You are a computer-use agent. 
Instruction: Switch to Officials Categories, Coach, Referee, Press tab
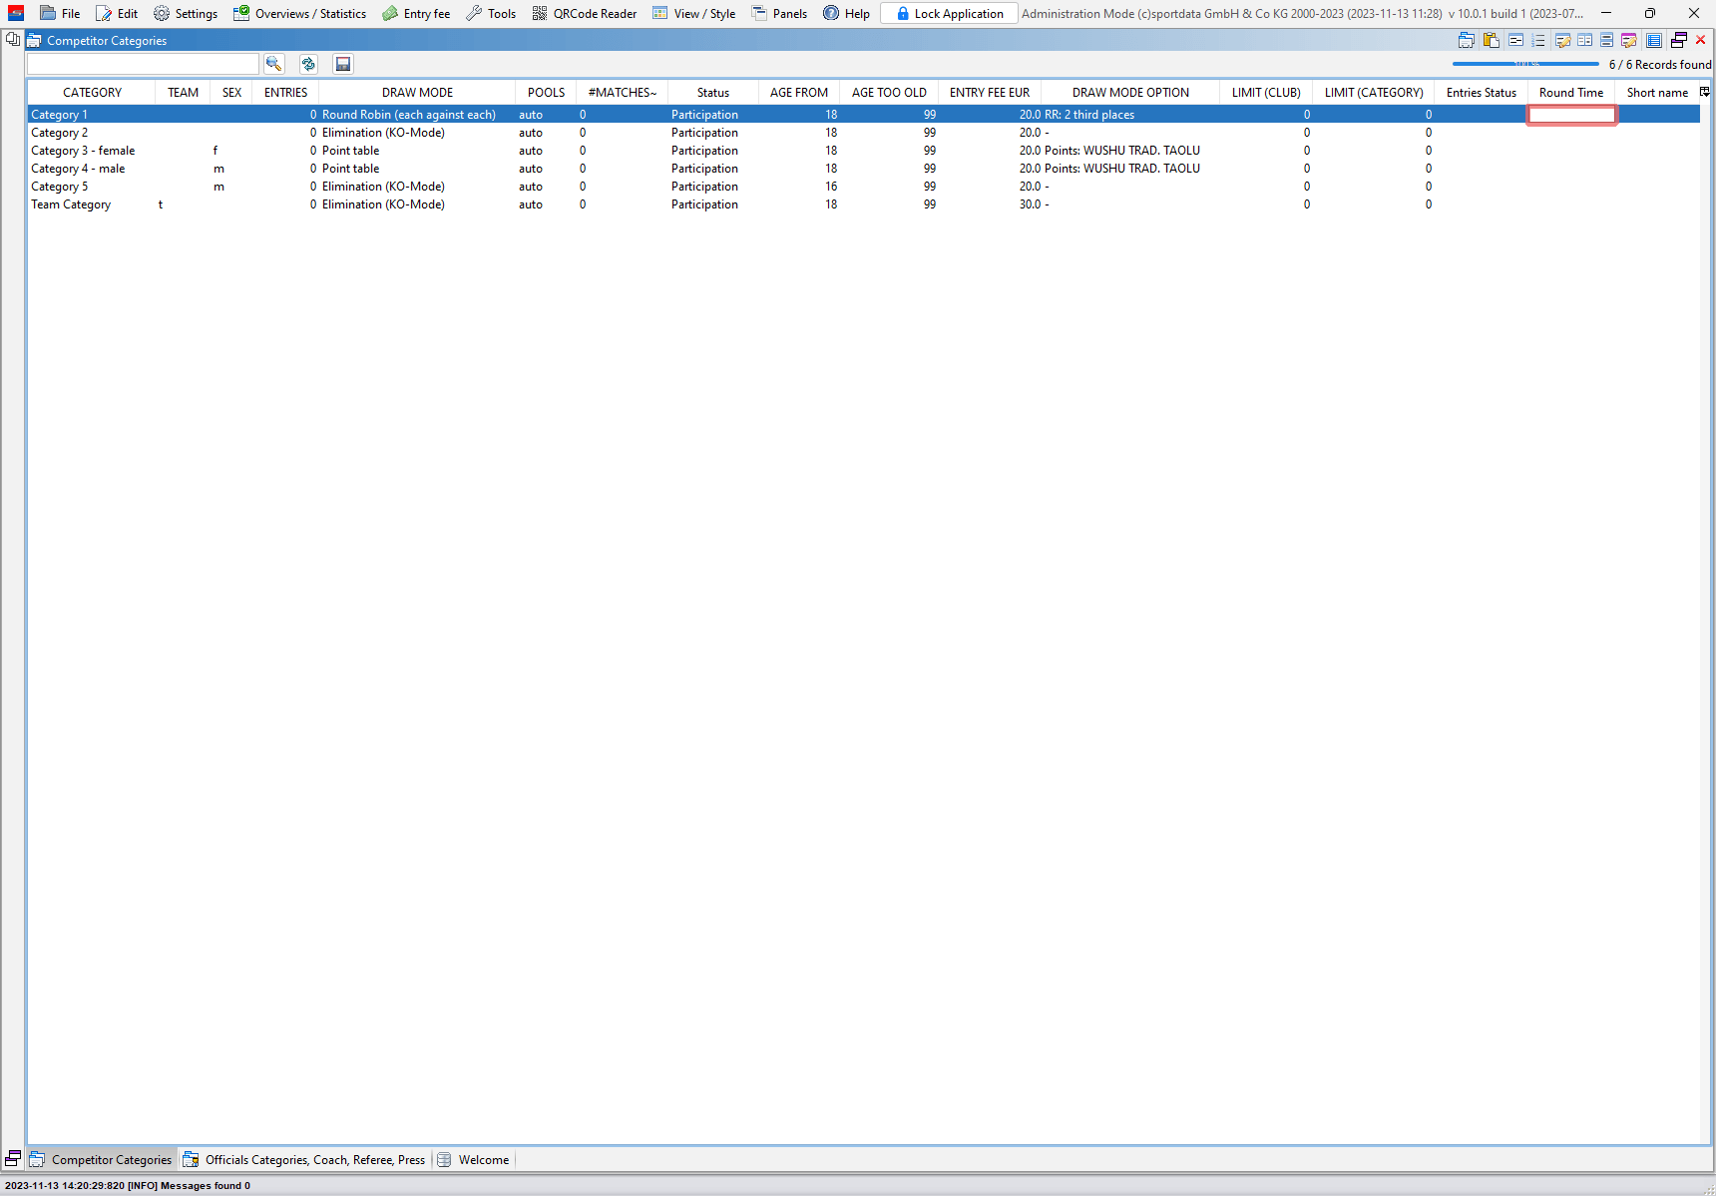(304, 1160)
